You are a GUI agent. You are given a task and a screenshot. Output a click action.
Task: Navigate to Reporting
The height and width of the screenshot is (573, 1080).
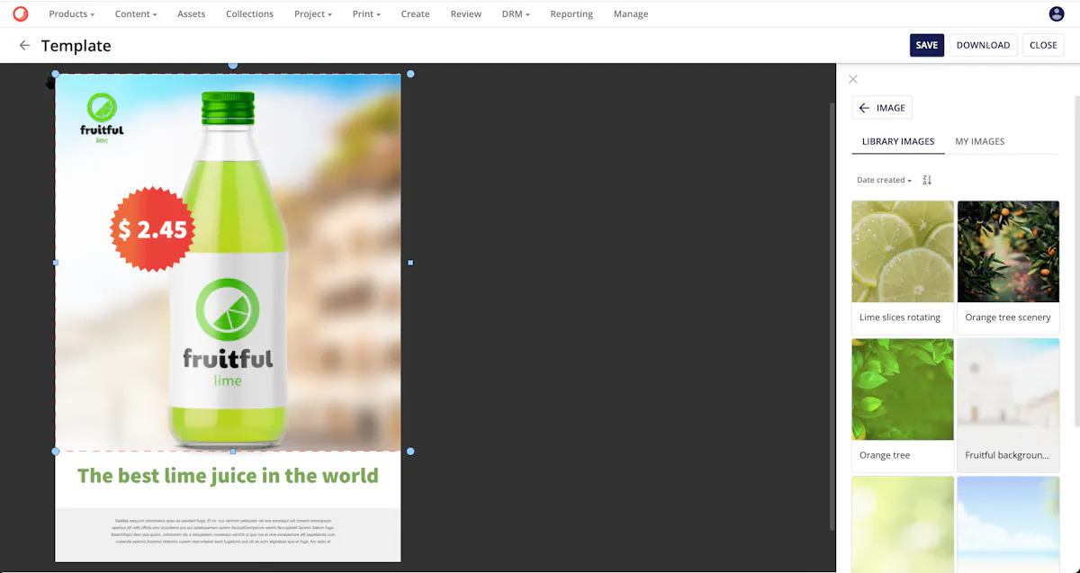tap(571, 14)
